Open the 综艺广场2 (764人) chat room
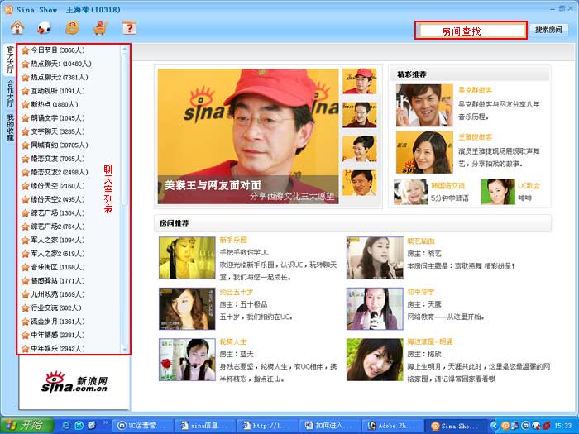This screenshot has width=579, height=434. (58, 227)
